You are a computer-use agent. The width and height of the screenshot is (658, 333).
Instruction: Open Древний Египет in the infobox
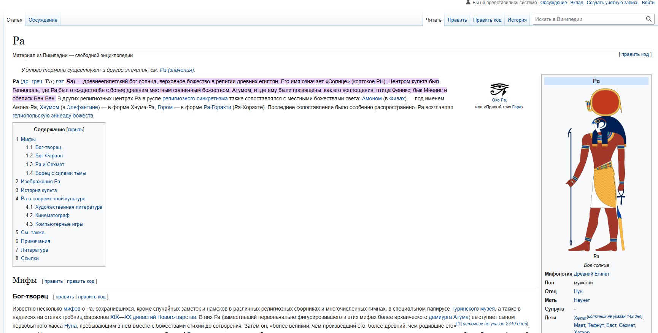591,274
